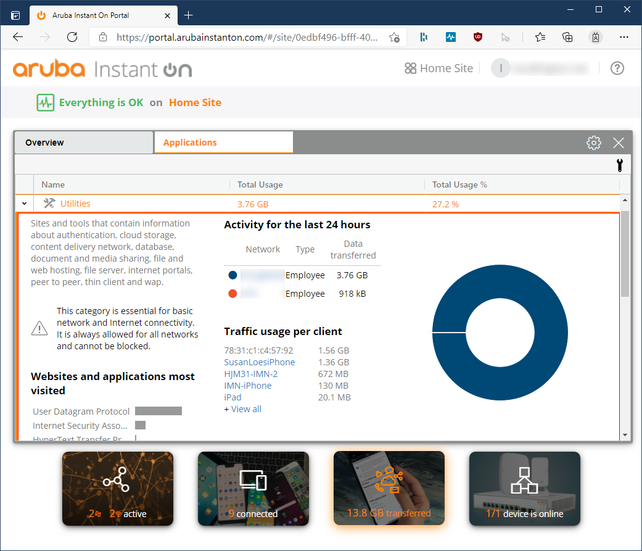Click the user account avatar
The width and height of the screenshot is (642, 551).
(x=500, y=68)
